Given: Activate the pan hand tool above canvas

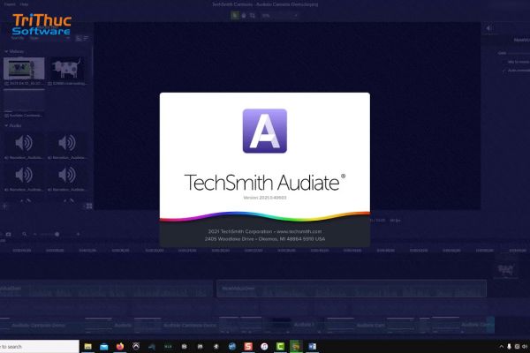Looking at the screenshot, I should (244, 16).
